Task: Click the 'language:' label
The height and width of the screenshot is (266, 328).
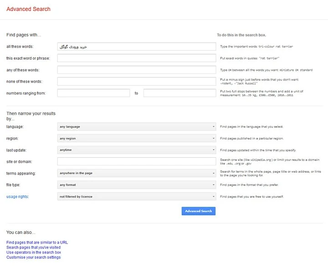Action: 15,127
